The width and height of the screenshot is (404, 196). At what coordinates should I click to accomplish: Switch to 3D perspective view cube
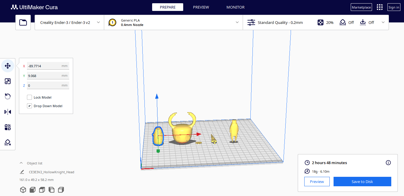pyautogui.click(x=23, y=190)
